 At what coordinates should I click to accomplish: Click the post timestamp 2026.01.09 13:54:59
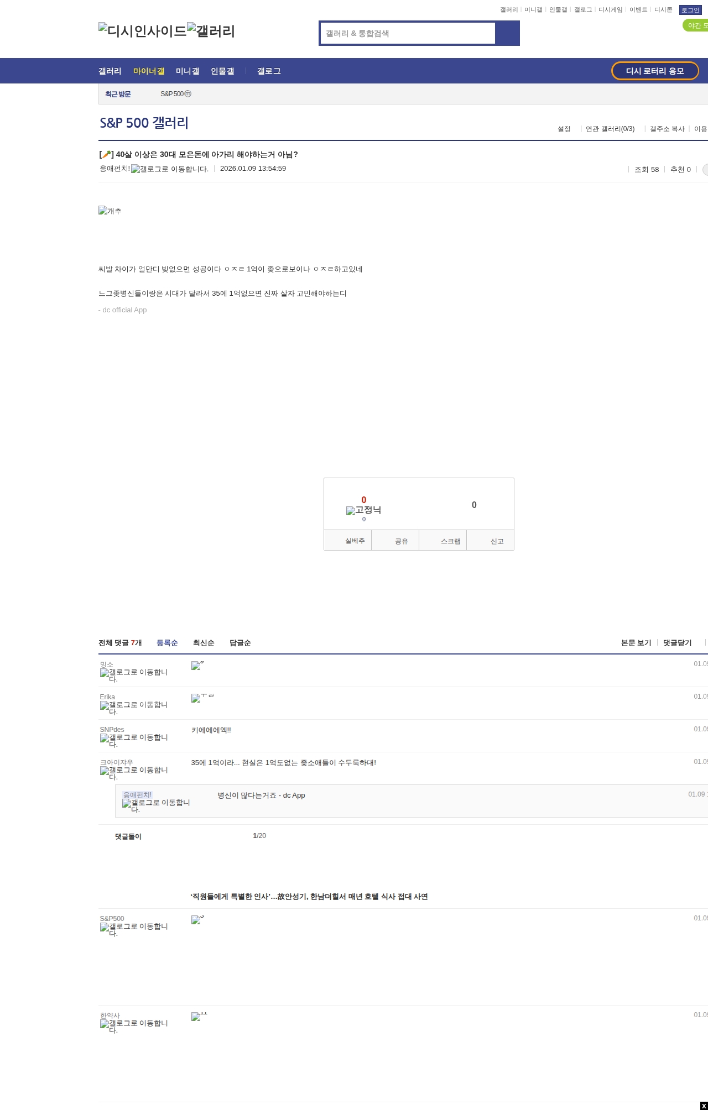(x=253, y=169)
